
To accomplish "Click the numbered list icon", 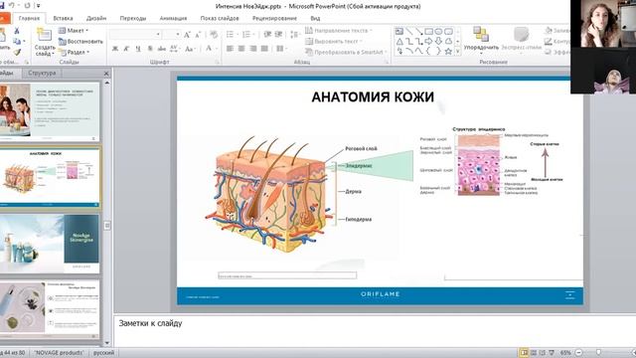I will click(x=246, y=35).
